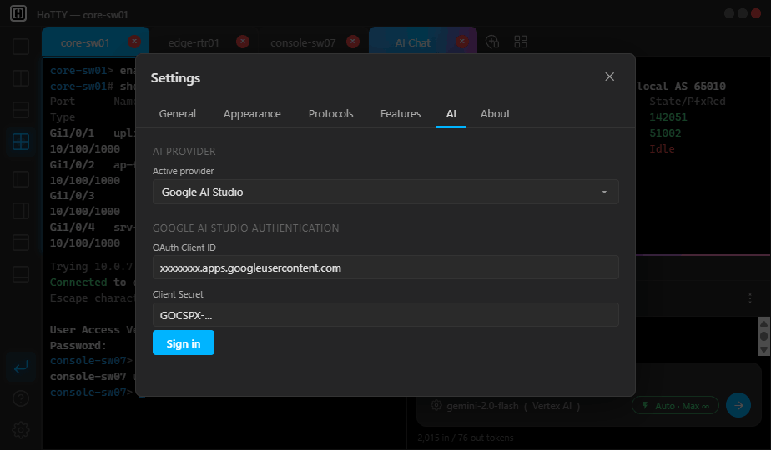Screen dimensions: 771x450
Task: Close the edge-rtr01 tab
Action: click(243, 42)
